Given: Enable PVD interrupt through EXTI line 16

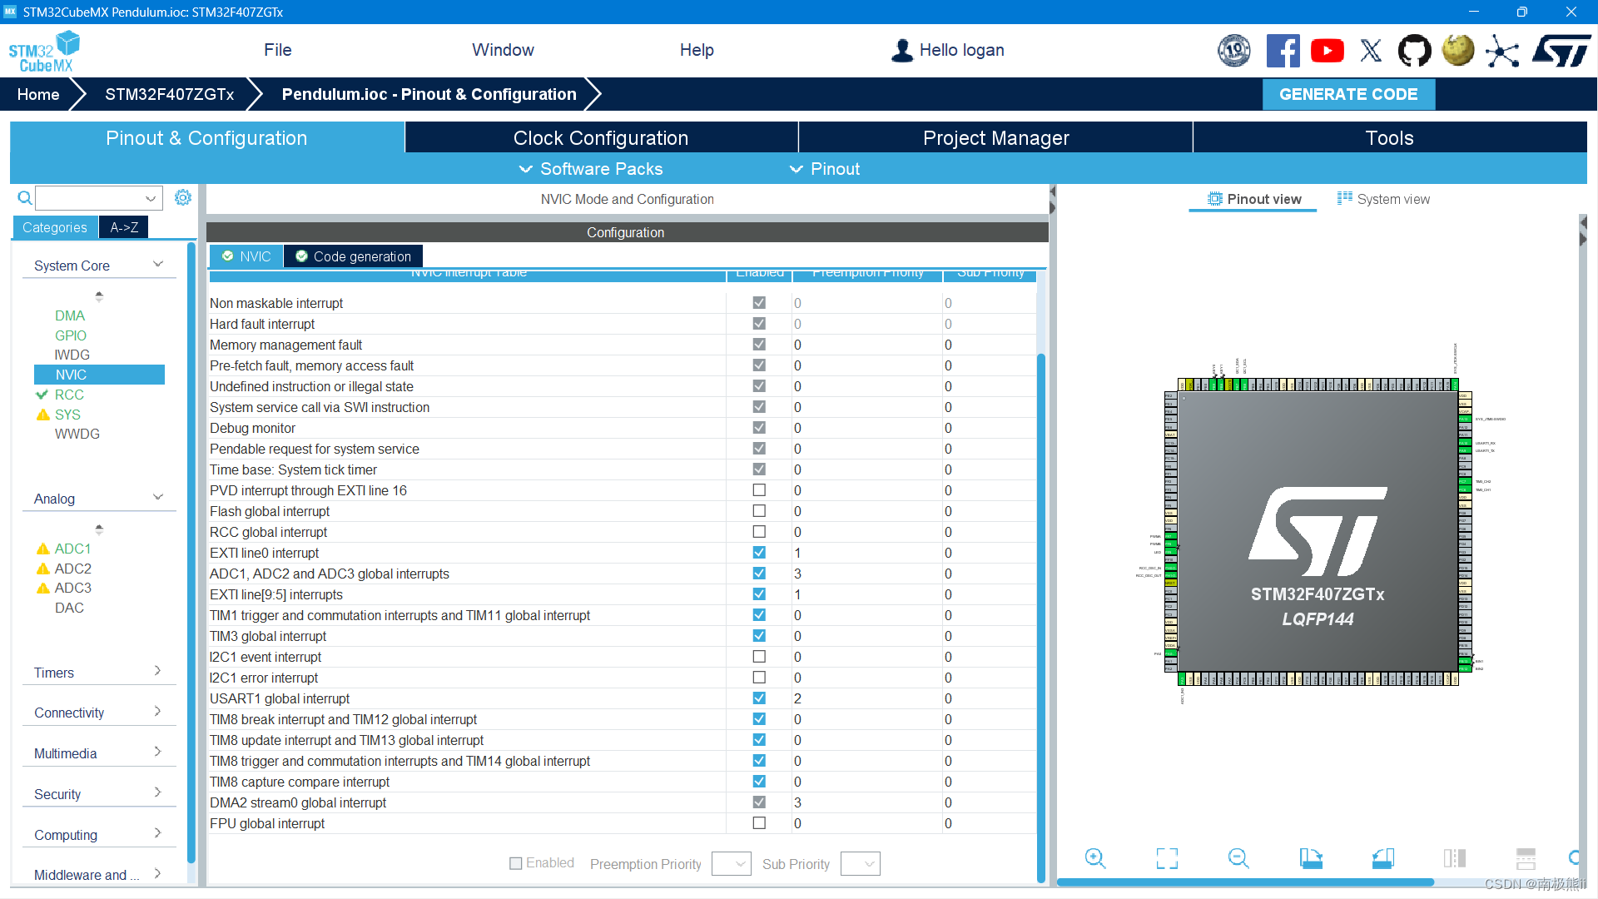Looking at the screenshot, I should click(759, 490).
